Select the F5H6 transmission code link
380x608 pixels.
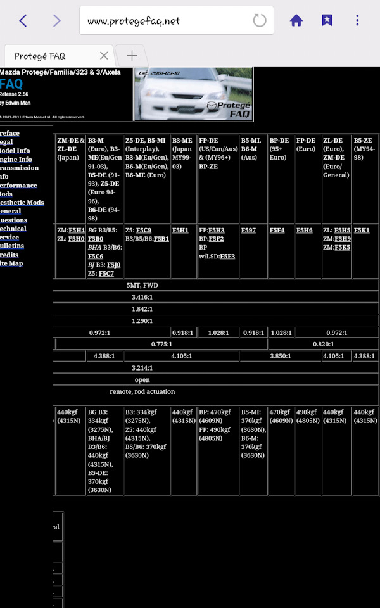pos(305,231)
